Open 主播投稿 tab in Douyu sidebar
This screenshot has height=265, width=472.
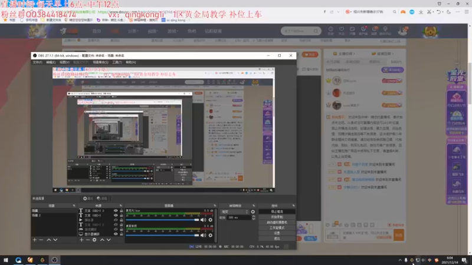tap(344, 54)
